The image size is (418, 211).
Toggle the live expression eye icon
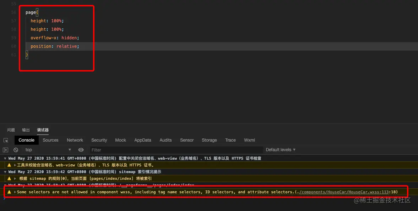(81, 150)
